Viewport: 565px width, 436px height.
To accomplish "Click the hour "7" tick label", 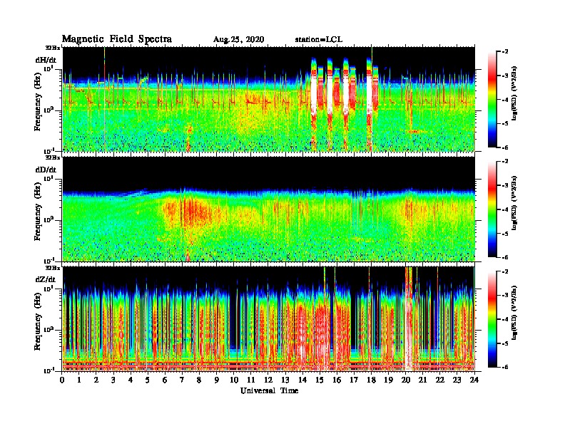I will 182,380.
